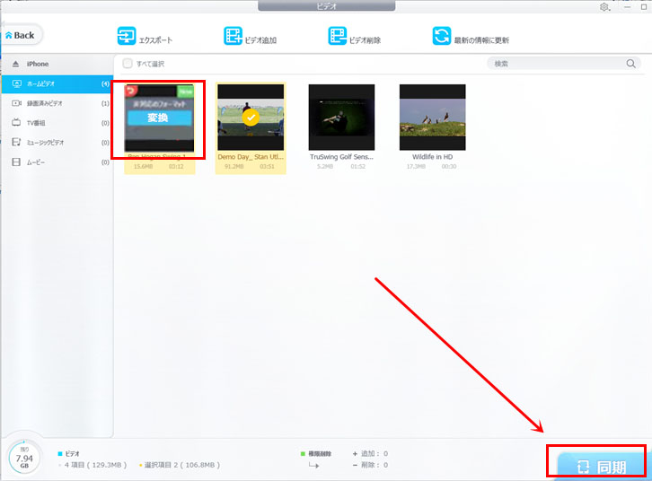The width and height of the screenshot is (652, 481).
Task: Click the Demo Day_ Stan Utl... title text
Action: pyautogui.click(x=251, y=157)
